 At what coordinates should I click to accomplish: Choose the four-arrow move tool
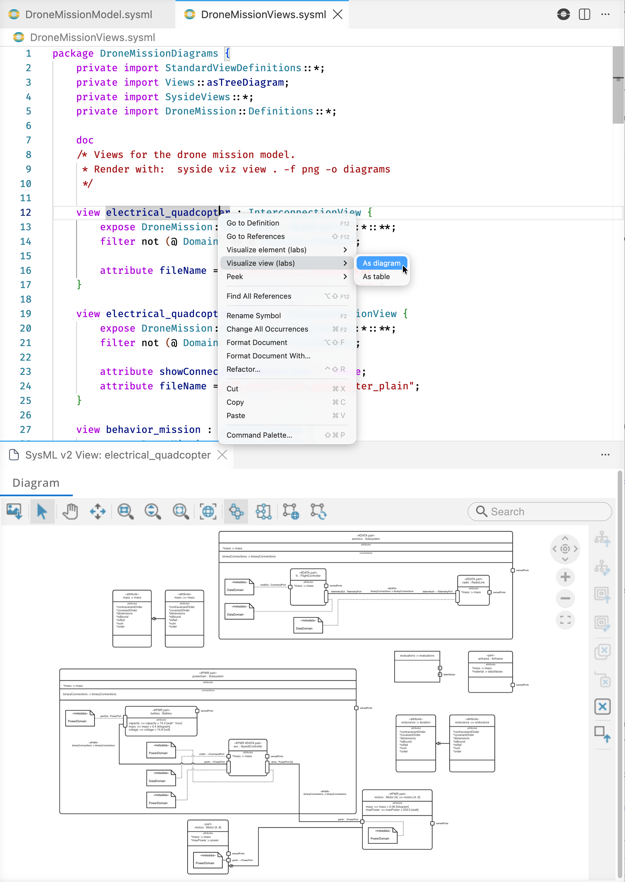98,511
